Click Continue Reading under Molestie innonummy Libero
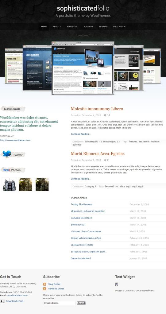 pos(81,134)
